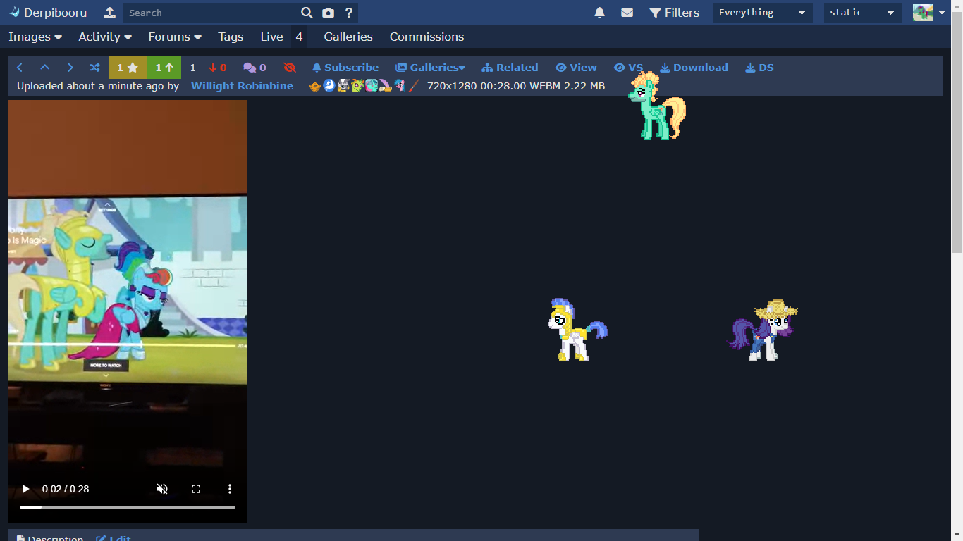
Task: Hide this image with crossed-eye icon
Action: (290, 68)
